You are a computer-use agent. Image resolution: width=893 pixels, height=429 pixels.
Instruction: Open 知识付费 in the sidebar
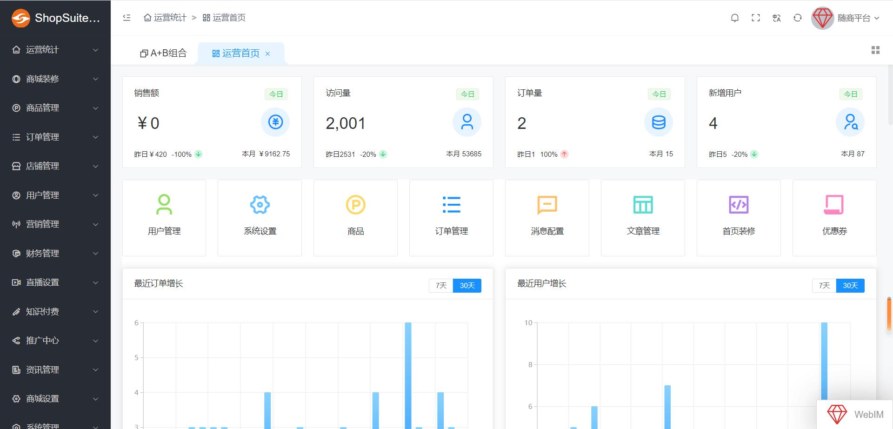click(55, 312)
